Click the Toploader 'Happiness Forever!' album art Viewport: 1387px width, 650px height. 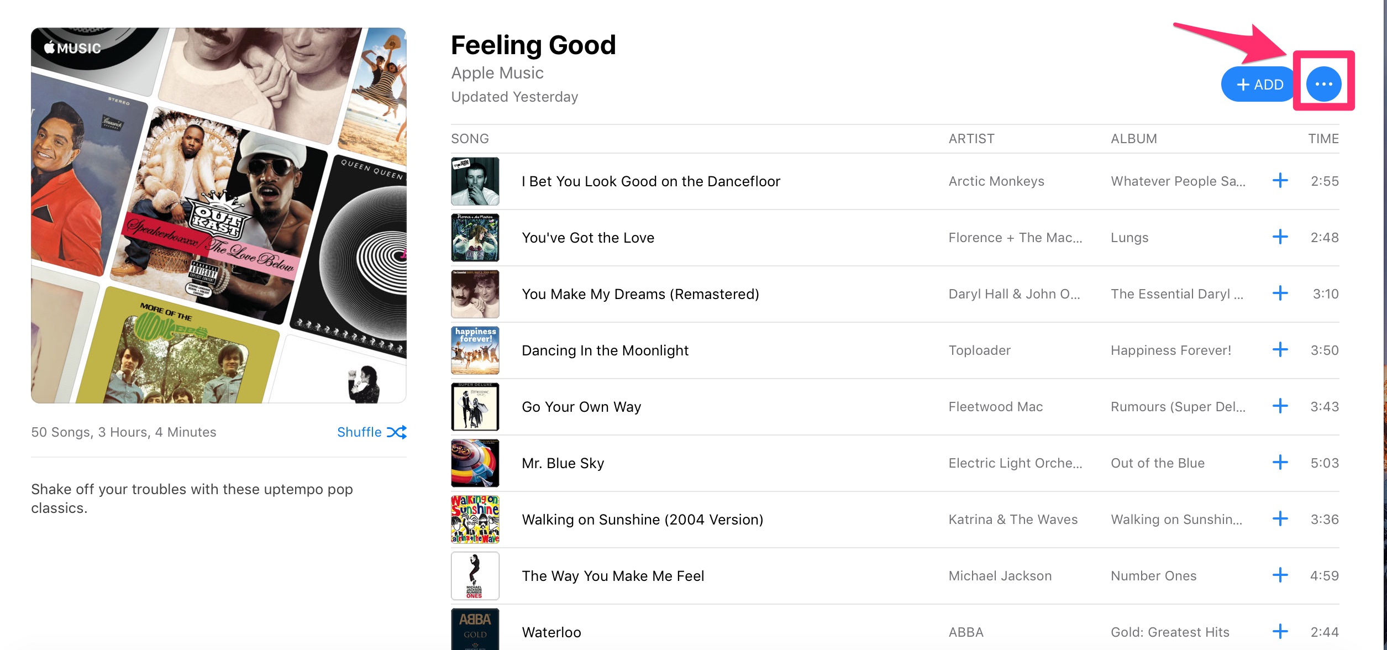point(475,350)
